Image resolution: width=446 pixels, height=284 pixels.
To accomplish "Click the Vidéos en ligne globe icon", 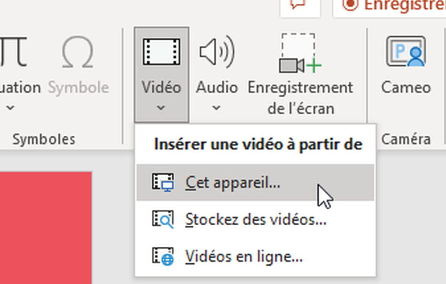I will click(x=163, y=256).
